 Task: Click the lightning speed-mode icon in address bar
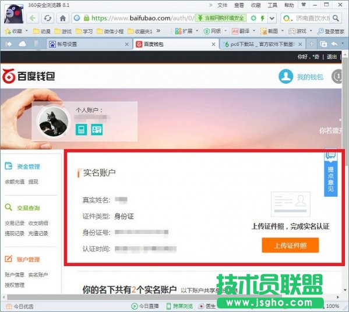(x=262, y=18)
